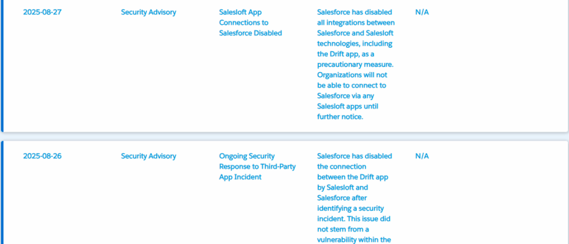The image size is (569, 244).
Task: Click the 2025-08-27 date link
Action: [x=42, y=12]
